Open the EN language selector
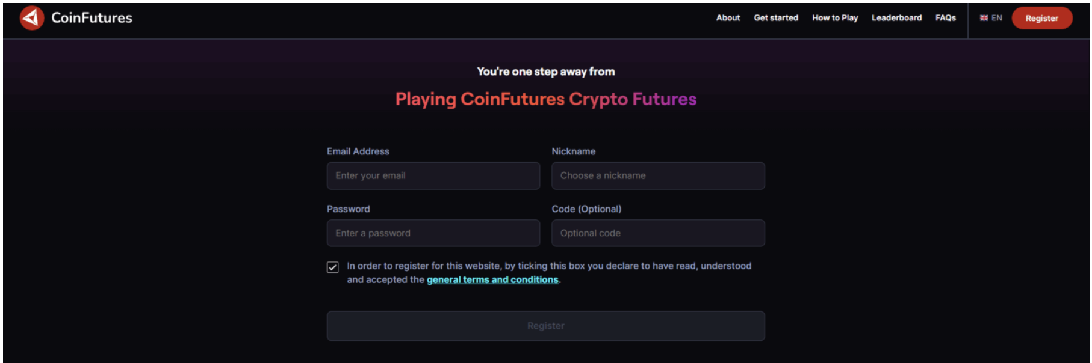1092x363 pixels. [996, 18]
